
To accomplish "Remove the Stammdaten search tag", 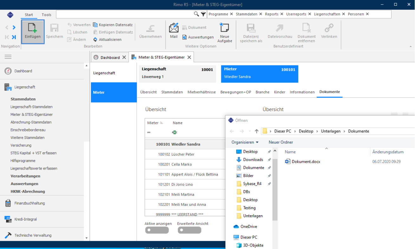I will [x=261, y=14].
